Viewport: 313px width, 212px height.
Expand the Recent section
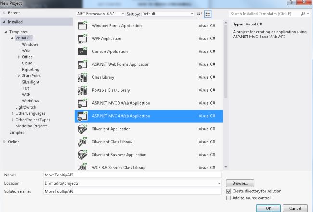tap(4, 13)
